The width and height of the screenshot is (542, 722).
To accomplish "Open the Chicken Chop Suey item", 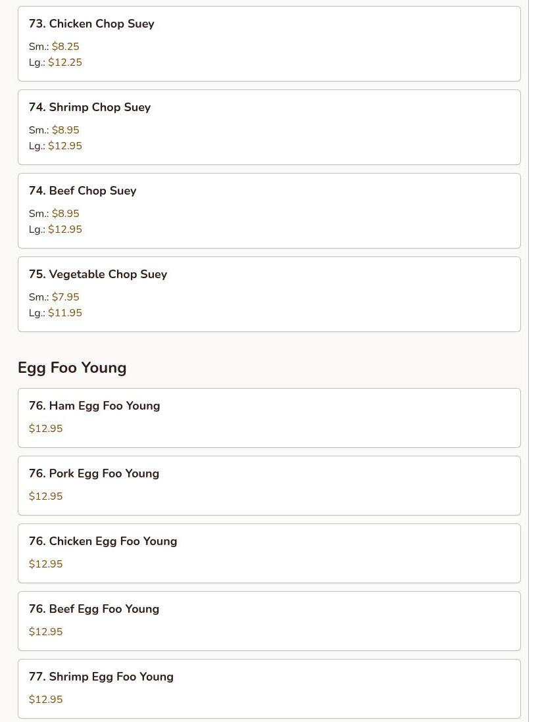I will (91, 24).
